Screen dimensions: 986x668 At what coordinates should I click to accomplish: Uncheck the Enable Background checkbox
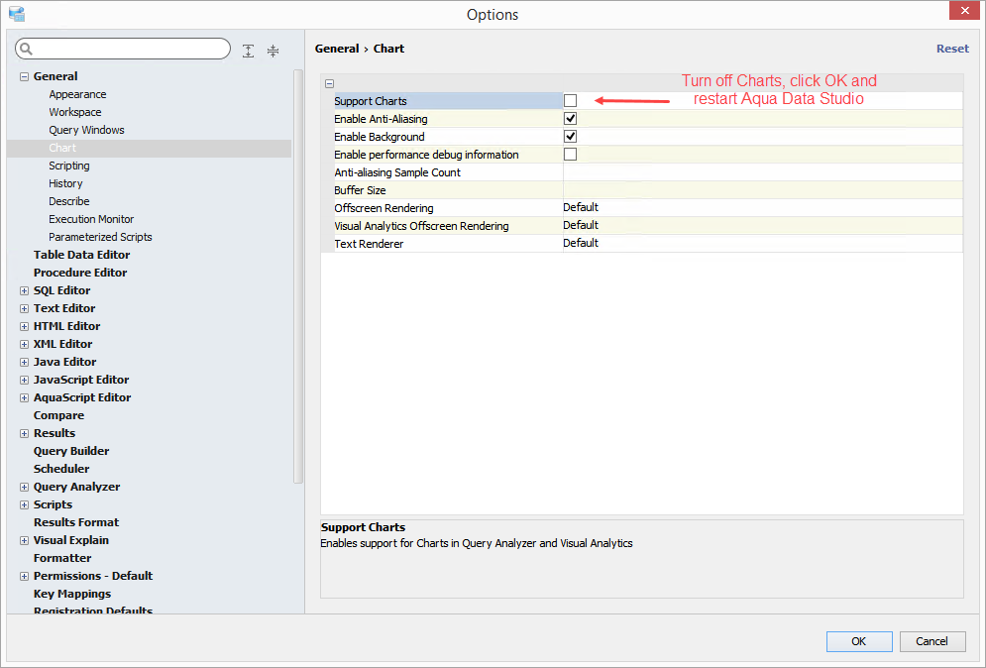pyautogui.click(x=570, y=137)
